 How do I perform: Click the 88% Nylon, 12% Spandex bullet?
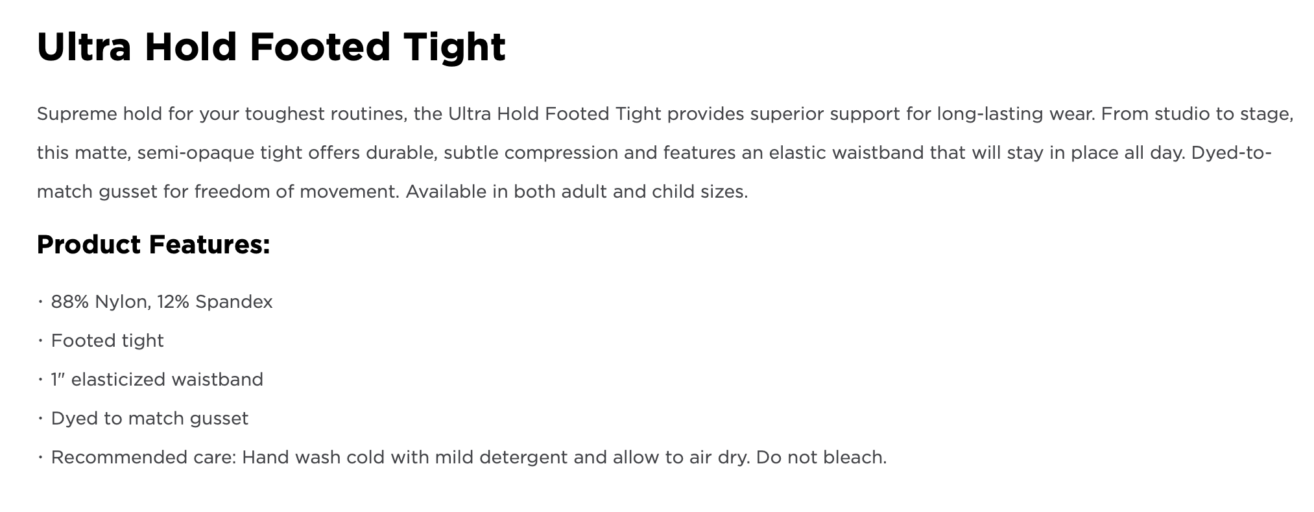(x=161, y=302)
